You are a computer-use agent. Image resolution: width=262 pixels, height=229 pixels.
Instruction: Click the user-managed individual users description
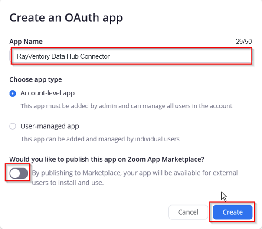pyautogui.click(x=100, y=139)
